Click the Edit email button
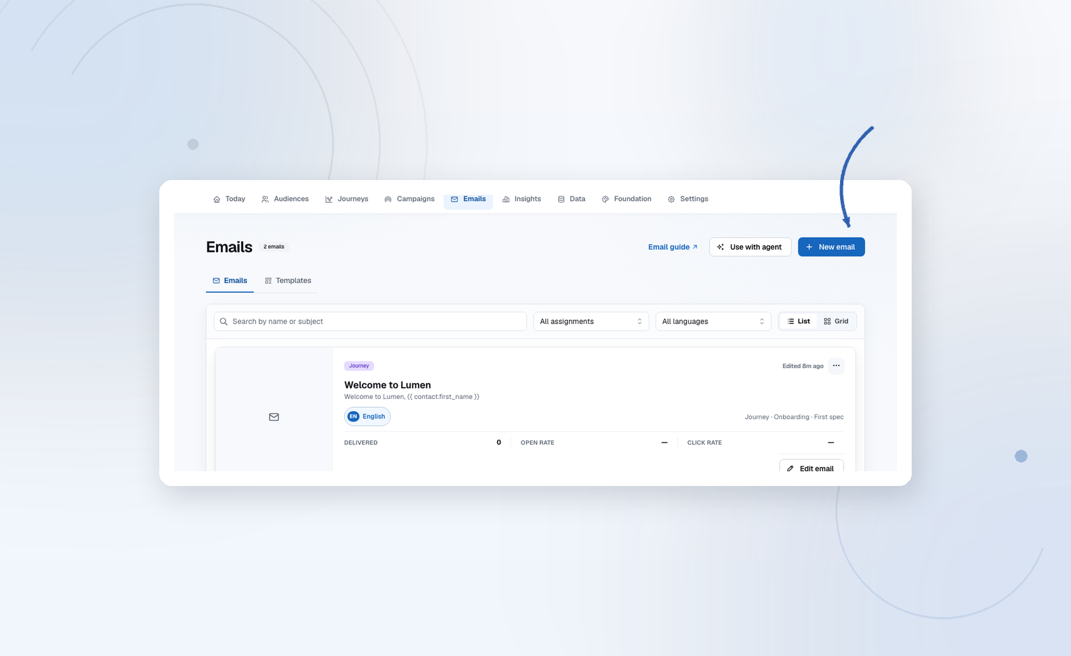Image resolution: width=1071 pixels, height=656 pixels. pyautogui.click(x=811, y=466)
